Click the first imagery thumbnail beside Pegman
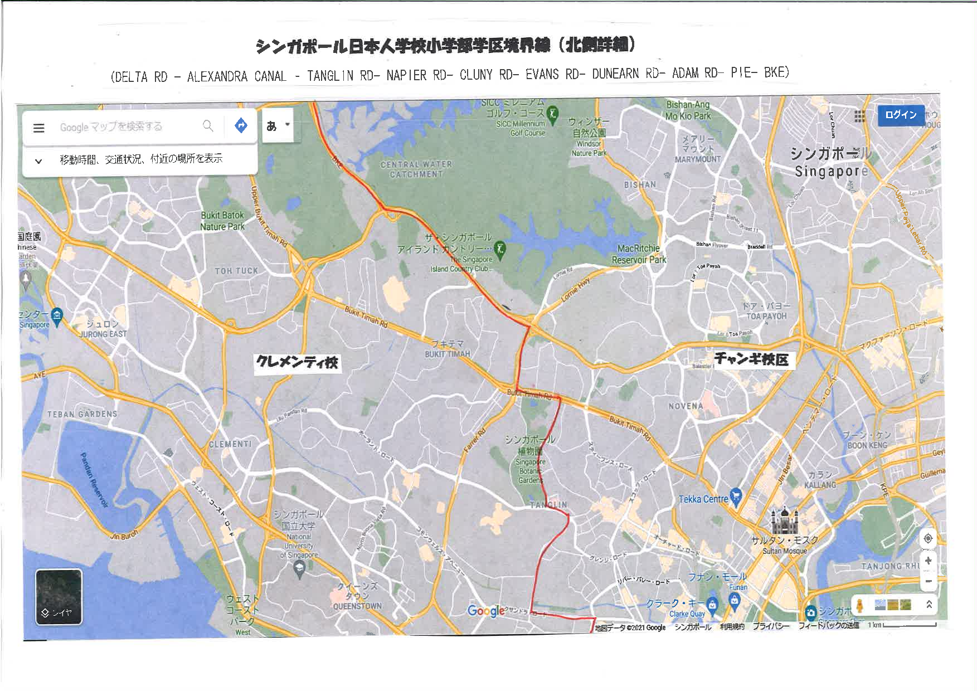977x691 pixels. tap(881, 605)
